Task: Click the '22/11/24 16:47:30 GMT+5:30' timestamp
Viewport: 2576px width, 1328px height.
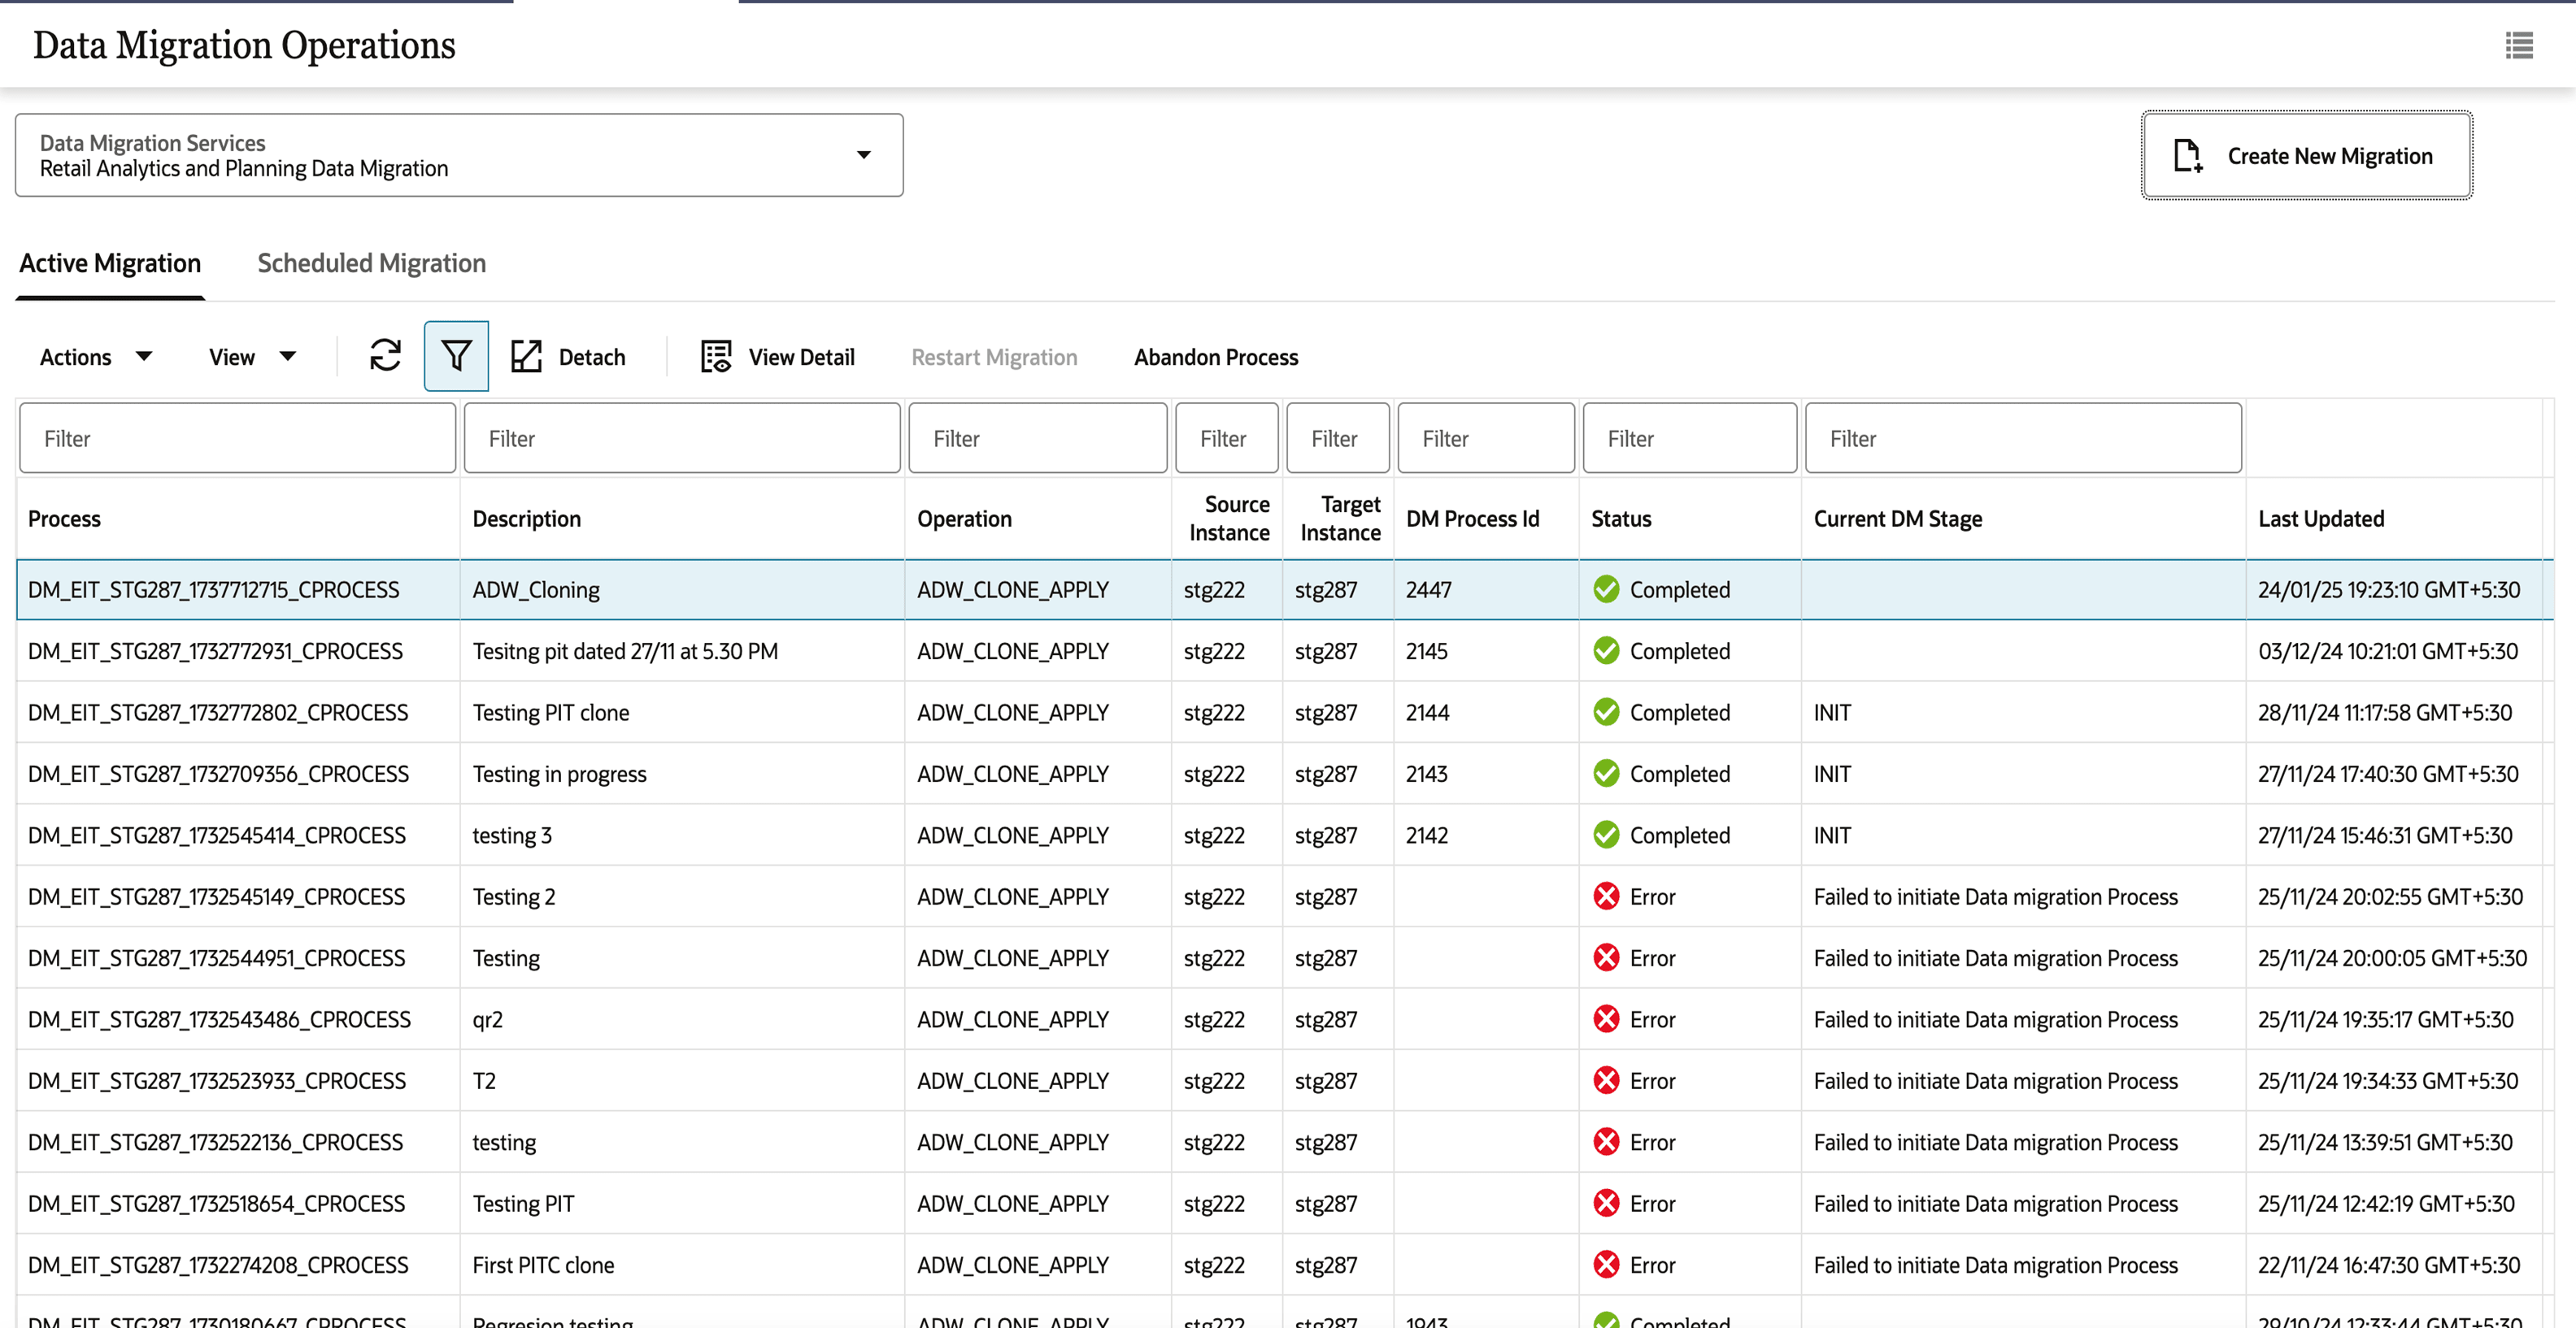Action: (2388, 1265)
